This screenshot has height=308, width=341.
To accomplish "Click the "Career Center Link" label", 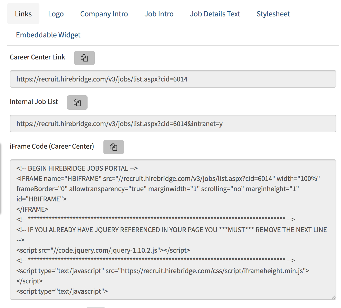I will click(37, 57).
